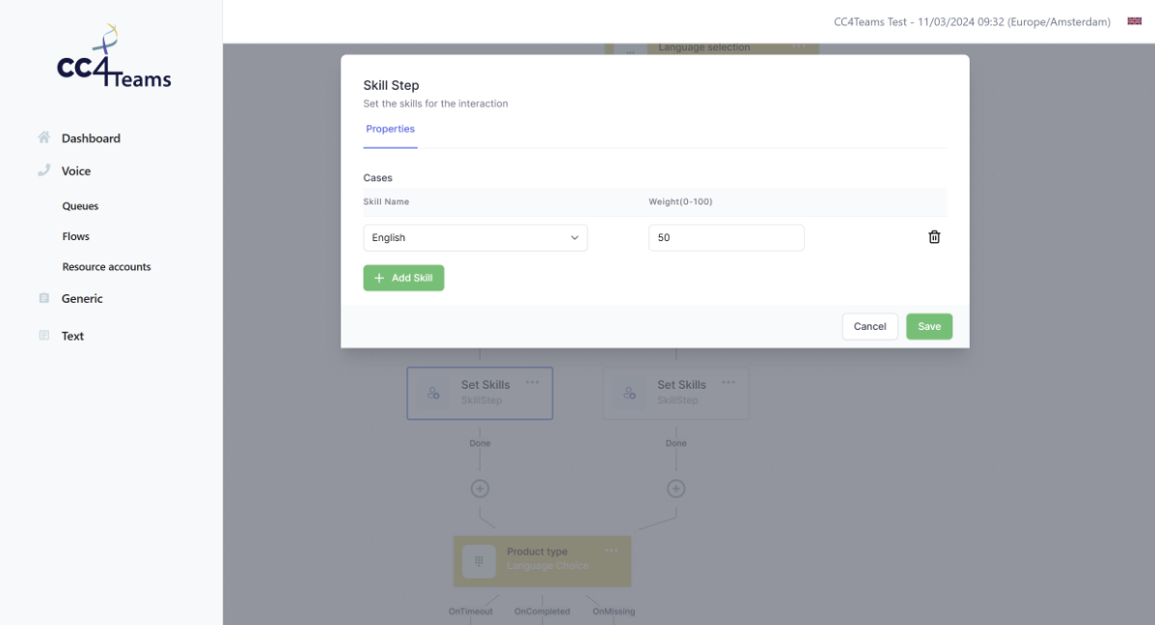Viewport: 1155px width, 625px height.
Task: Switch to the Properties tab
Action: [391, 129]
